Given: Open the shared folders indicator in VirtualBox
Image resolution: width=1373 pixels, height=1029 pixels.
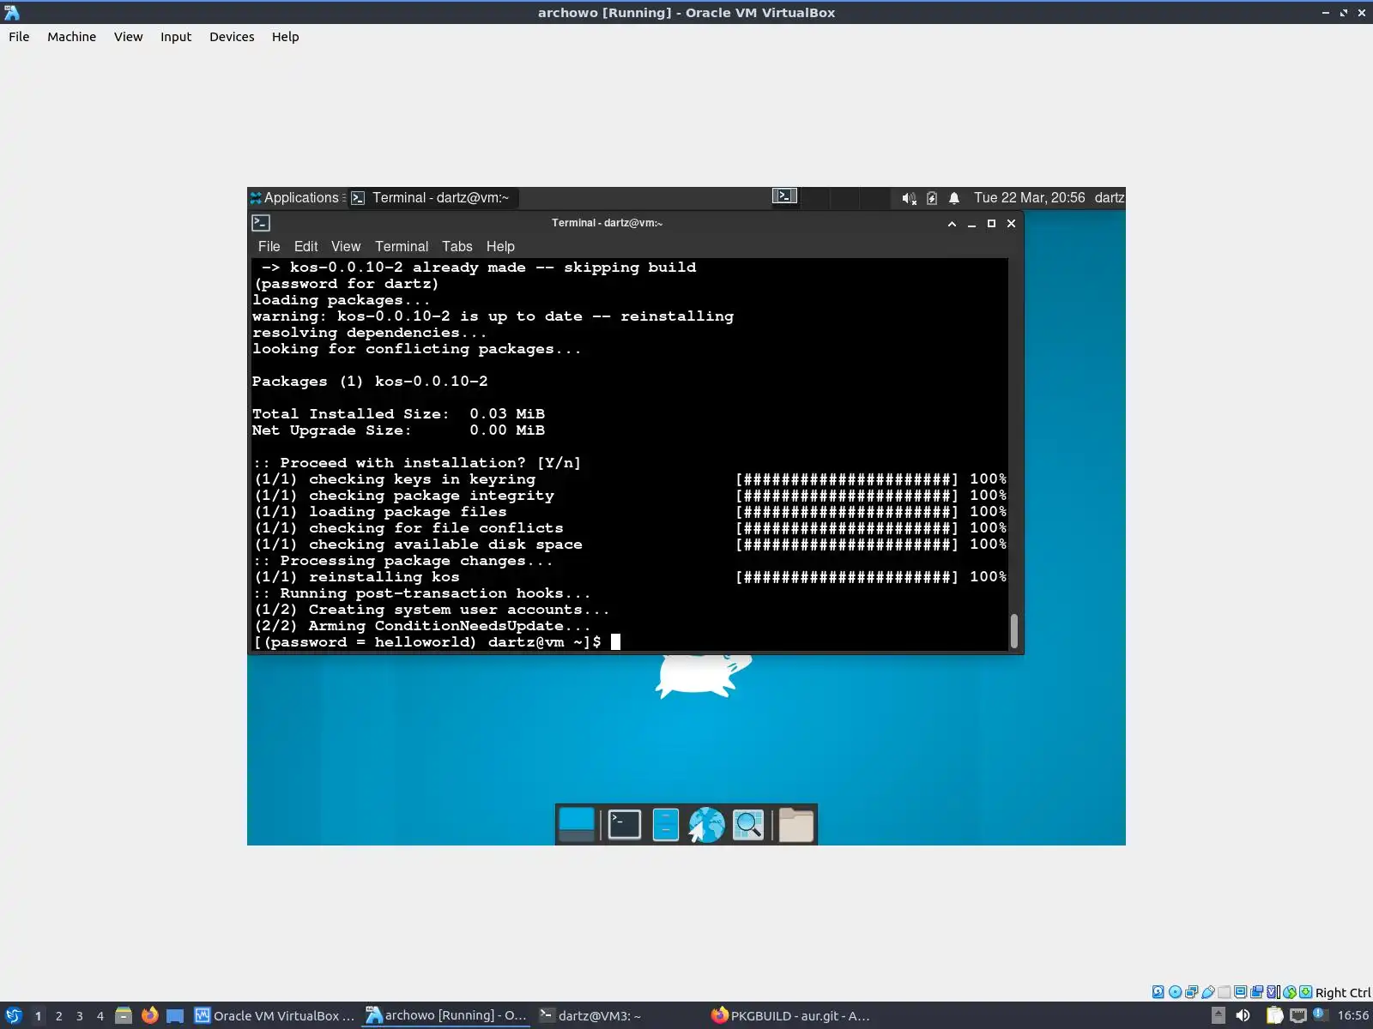Looking at the screenshot, I should tap(1225, 992).
